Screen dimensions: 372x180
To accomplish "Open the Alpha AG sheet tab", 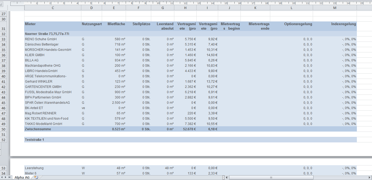I will pyautogui.click(x=22, y=178).
